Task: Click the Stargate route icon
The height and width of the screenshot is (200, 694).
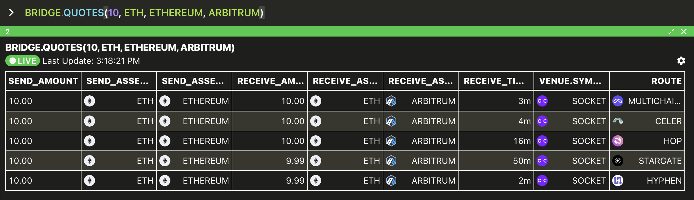Action: coord(618,161)
